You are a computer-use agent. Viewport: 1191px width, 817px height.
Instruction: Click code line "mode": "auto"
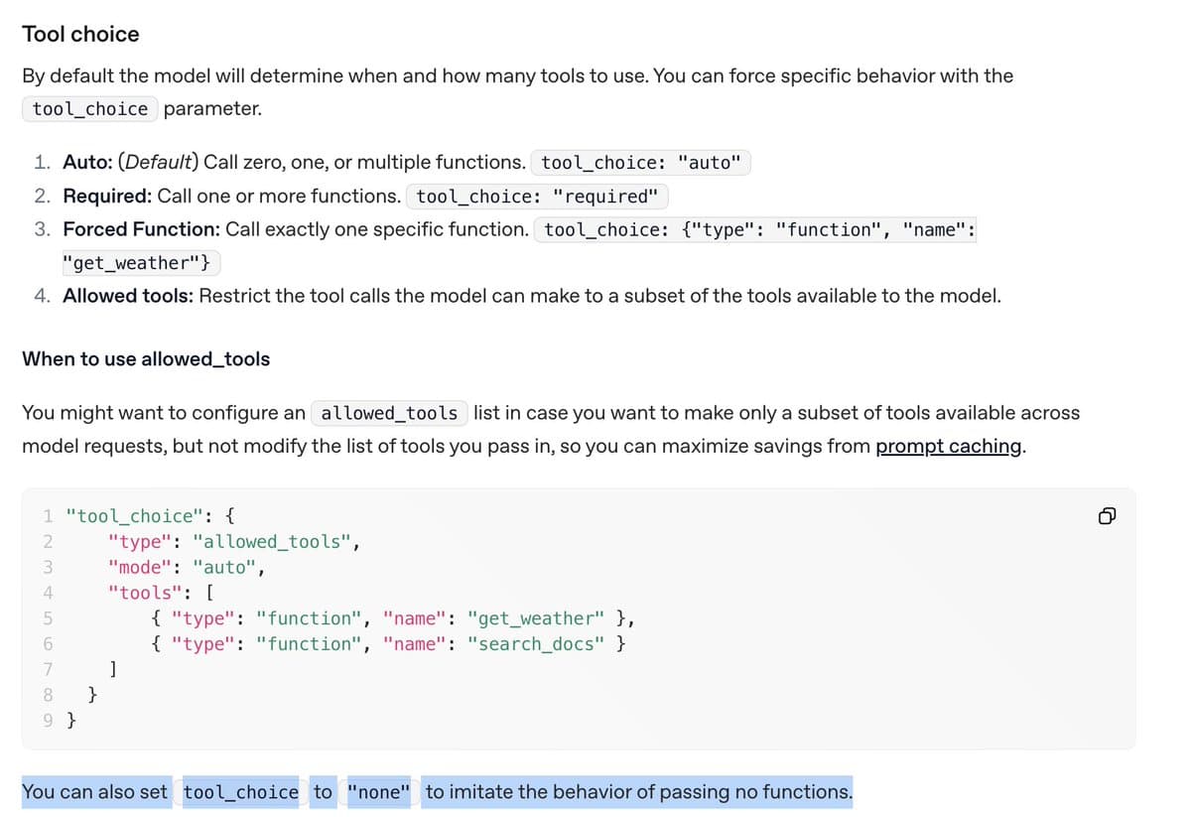point(188,568)
